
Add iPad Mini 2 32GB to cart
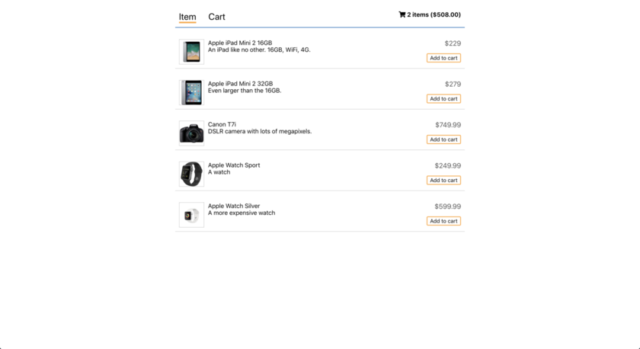(x=443, y=98)
